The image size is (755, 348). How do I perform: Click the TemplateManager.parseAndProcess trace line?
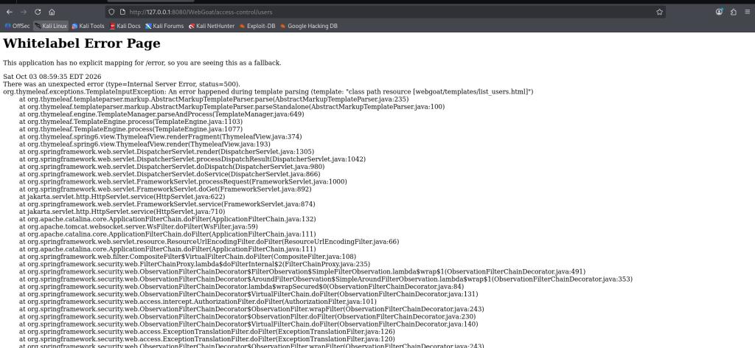[x=161, y=114]
